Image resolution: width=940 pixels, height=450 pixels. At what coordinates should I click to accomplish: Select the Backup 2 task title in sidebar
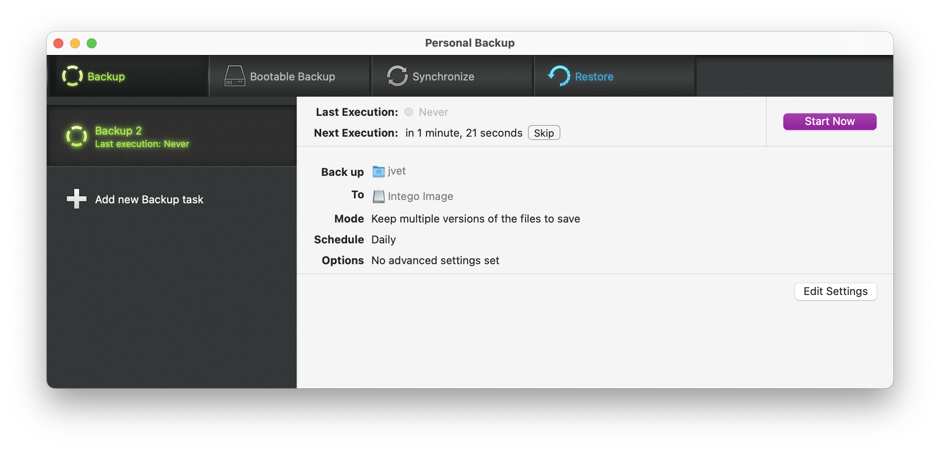click(118, 131)
